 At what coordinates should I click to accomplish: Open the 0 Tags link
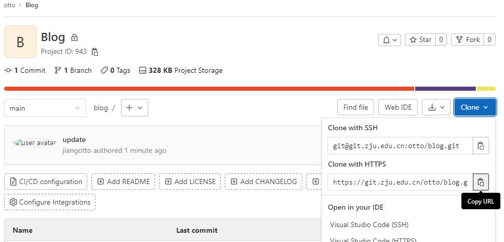point(115,70)
